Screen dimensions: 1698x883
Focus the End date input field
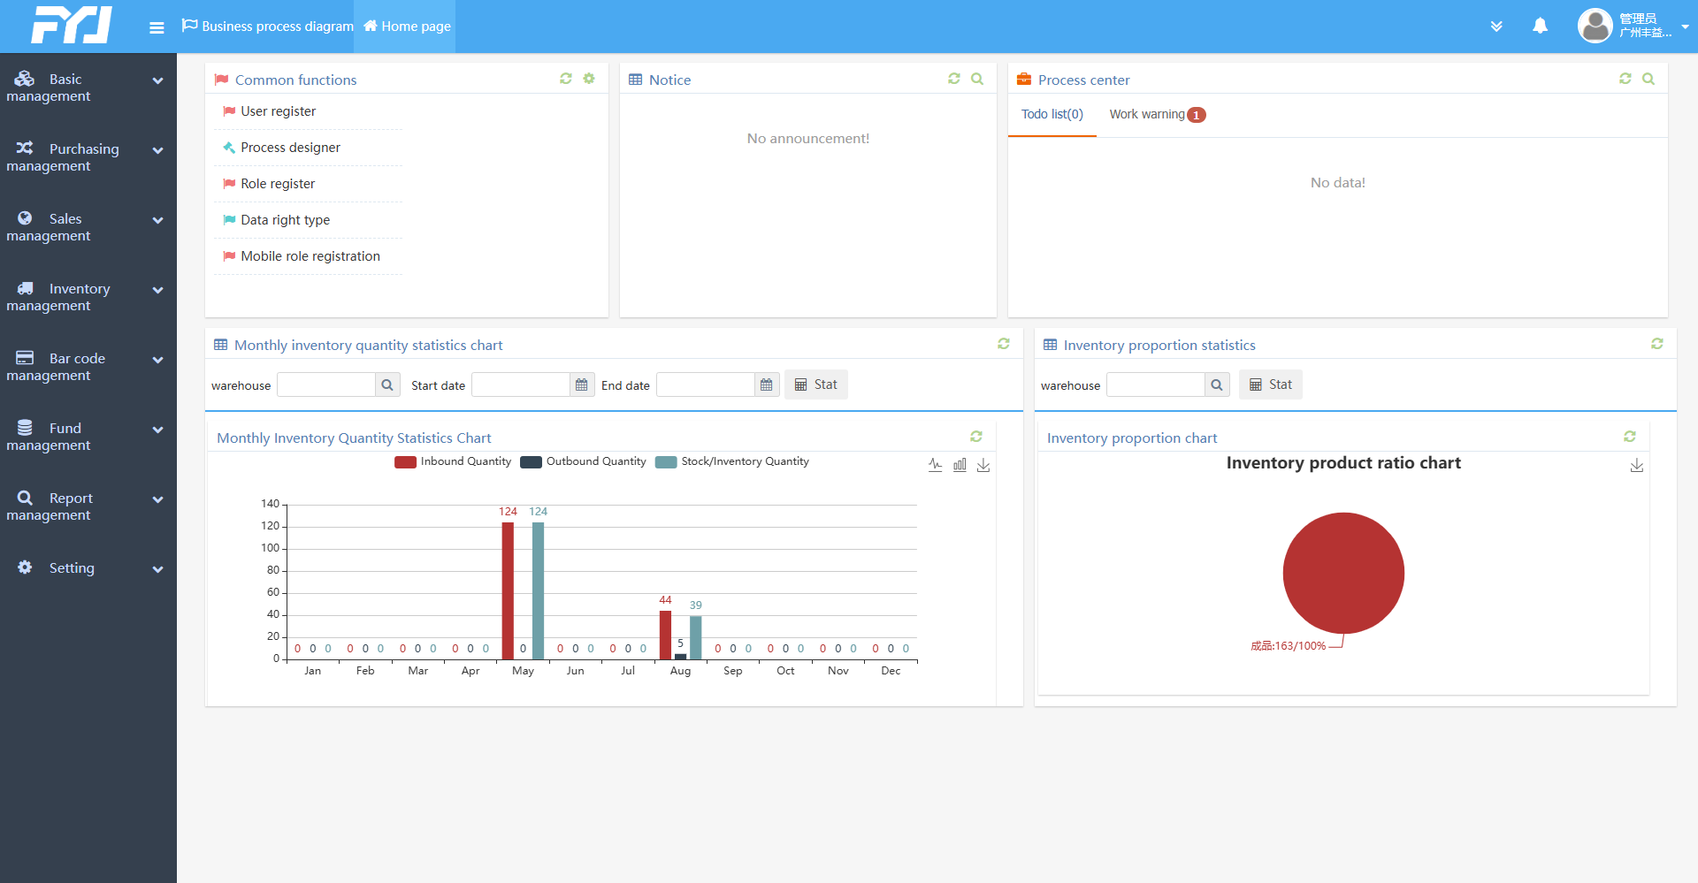[x=706, y=384]
